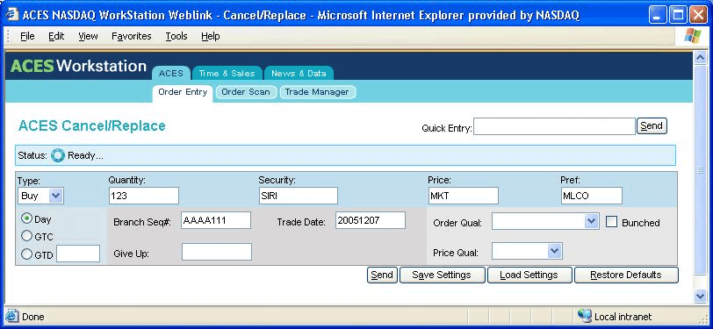Click the Done page icon in status bar

tap(12, 316)
